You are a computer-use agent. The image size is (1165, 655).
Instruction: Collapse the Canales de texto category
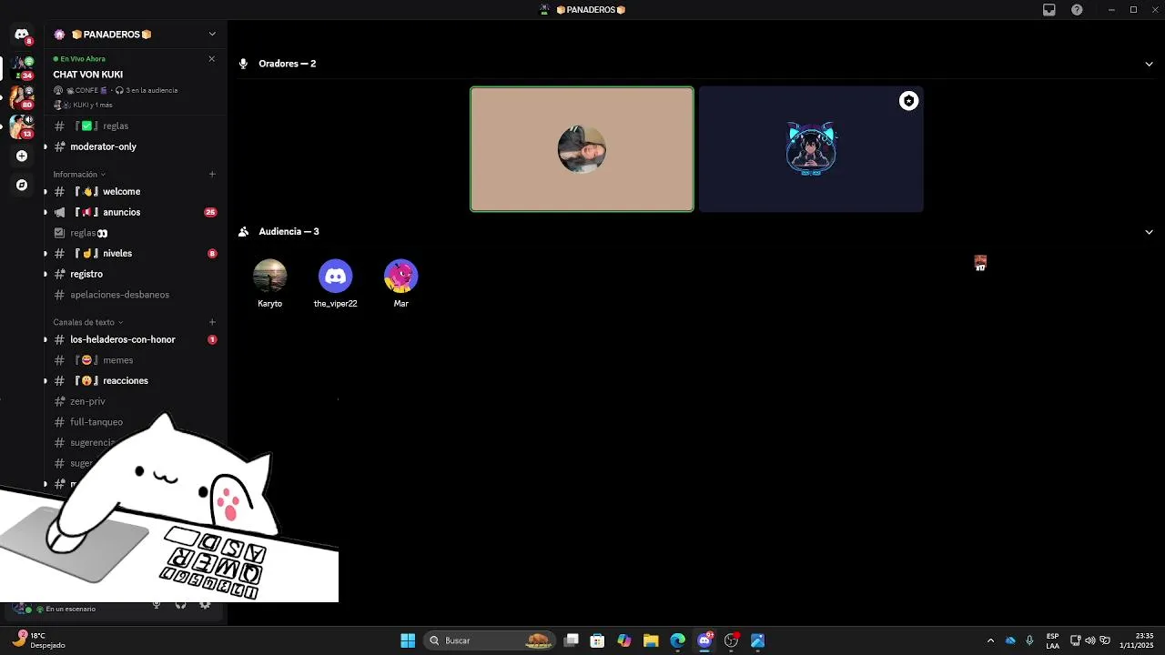pyautogui.click(x=87, y=322)
